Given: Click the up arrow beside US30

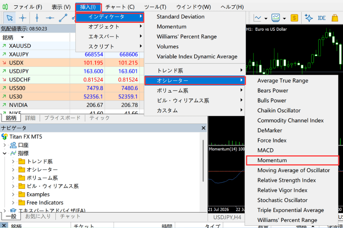Looking at the screenshot, I should [4, 97].
